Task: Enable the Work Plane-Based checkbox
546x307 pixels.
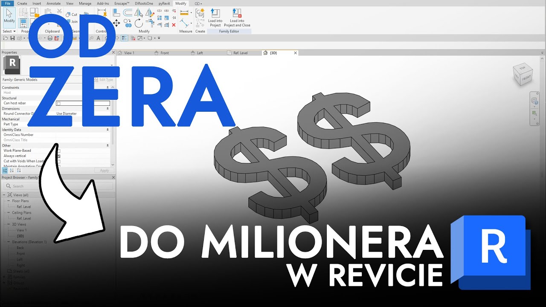Action: (x=58, y=151)
